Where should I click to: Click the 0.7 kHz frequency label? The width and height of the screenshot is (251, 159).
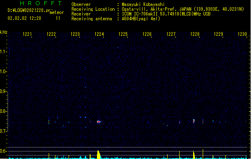[3, 131]
